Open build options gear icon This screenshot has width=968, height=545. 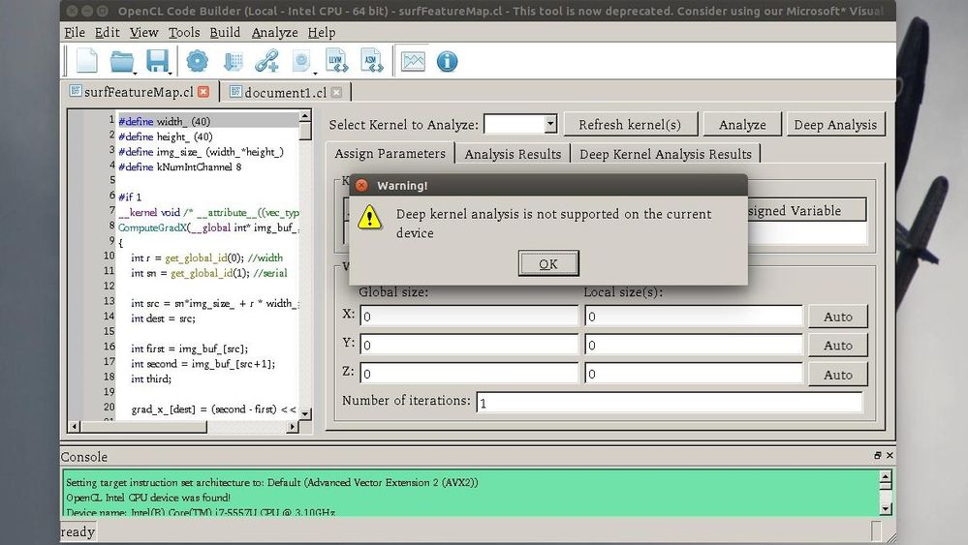point(197,61)
